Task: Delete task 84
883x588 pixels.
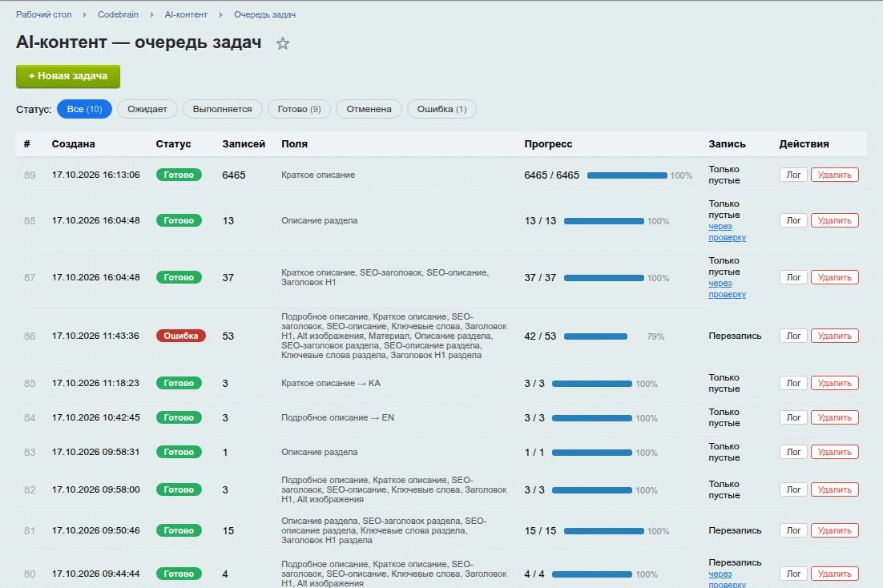Action: [x=835, y=417]
